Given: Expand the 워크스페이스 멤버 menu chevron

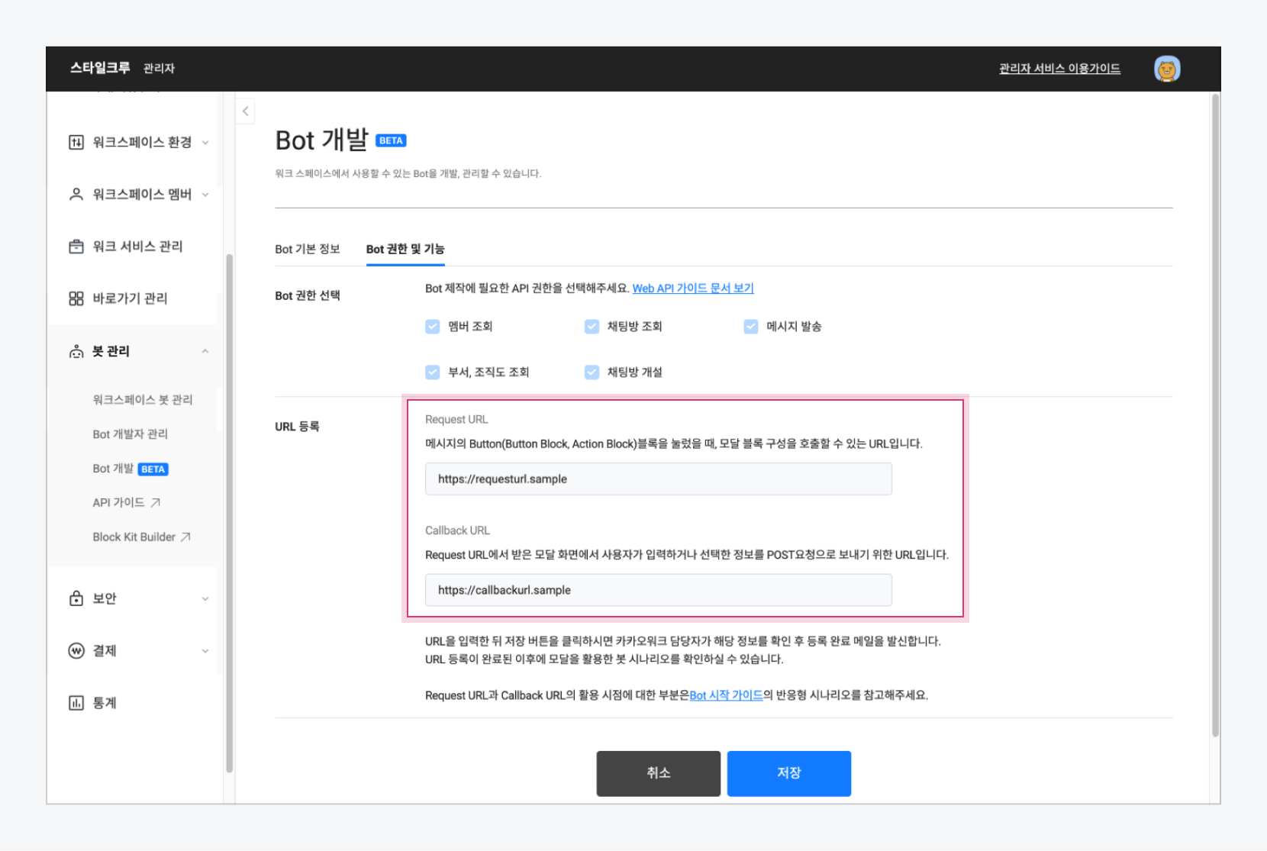Looking at the screenshot, I should 205,195.
